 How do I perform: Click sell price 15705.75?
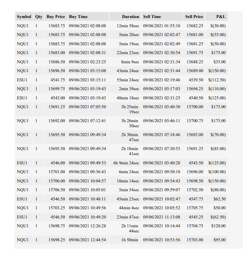coord(195,208)
